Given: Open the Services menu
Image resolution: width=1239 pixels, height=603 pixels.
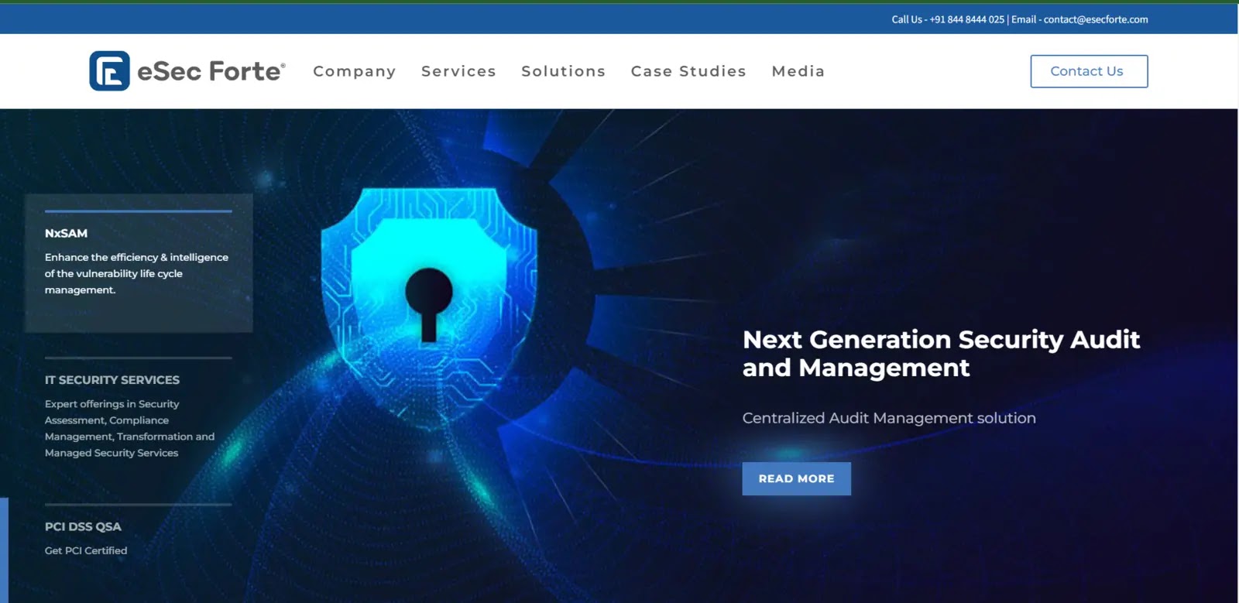Looking at the screenshot, I should 458,71.
